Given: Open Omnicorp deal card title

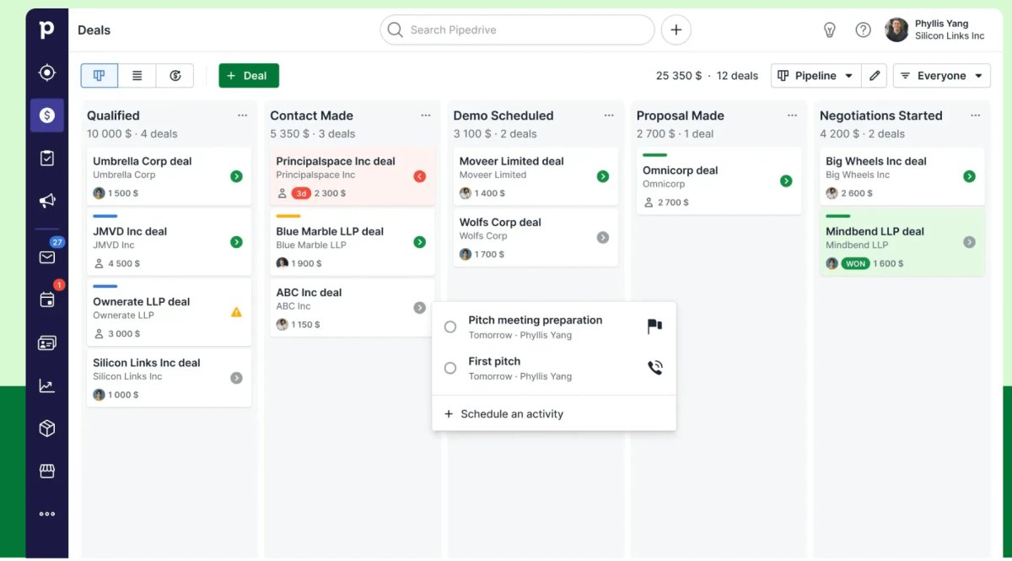Looking at the screenshot, I should pyautogui.click(x=681, y=170).
